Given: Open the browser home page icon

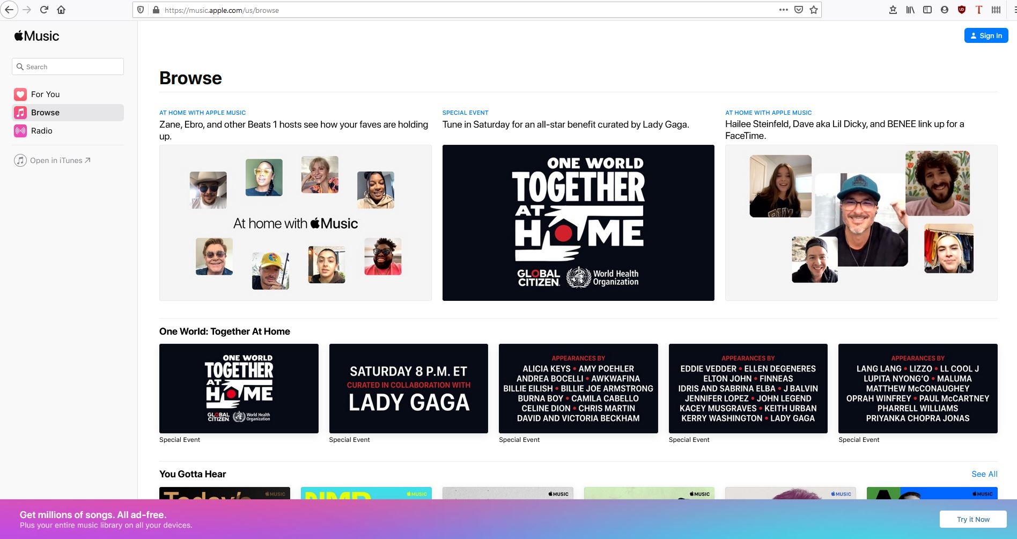Looking at the screenshot, I should (x=61, y=10).
